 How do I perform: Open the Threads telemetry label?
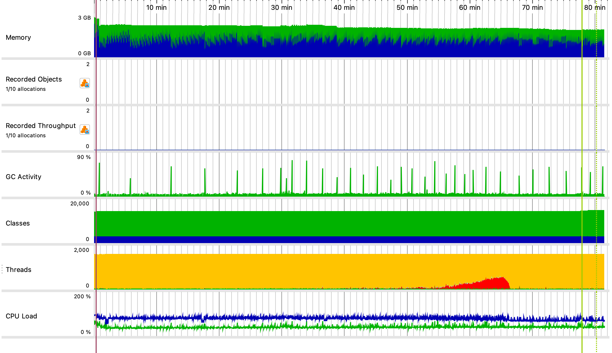coord(19,270)
